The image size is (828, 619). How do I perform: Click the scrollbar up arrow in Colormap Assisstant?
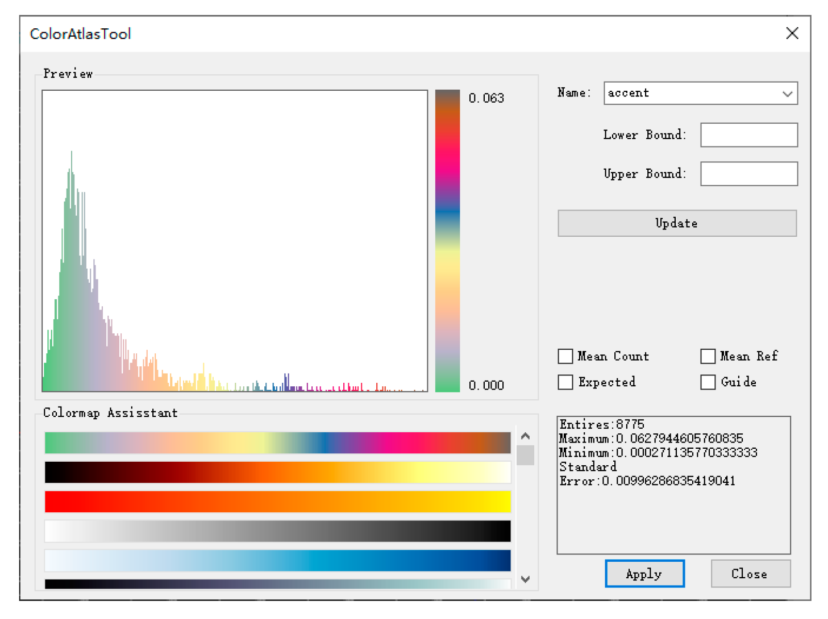point(525,436)
